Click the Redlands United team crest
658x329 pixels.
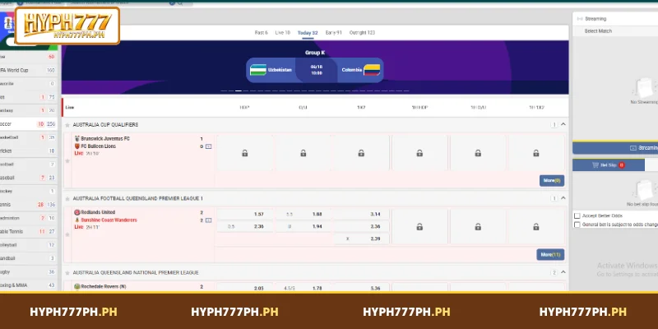coord(77,212)
